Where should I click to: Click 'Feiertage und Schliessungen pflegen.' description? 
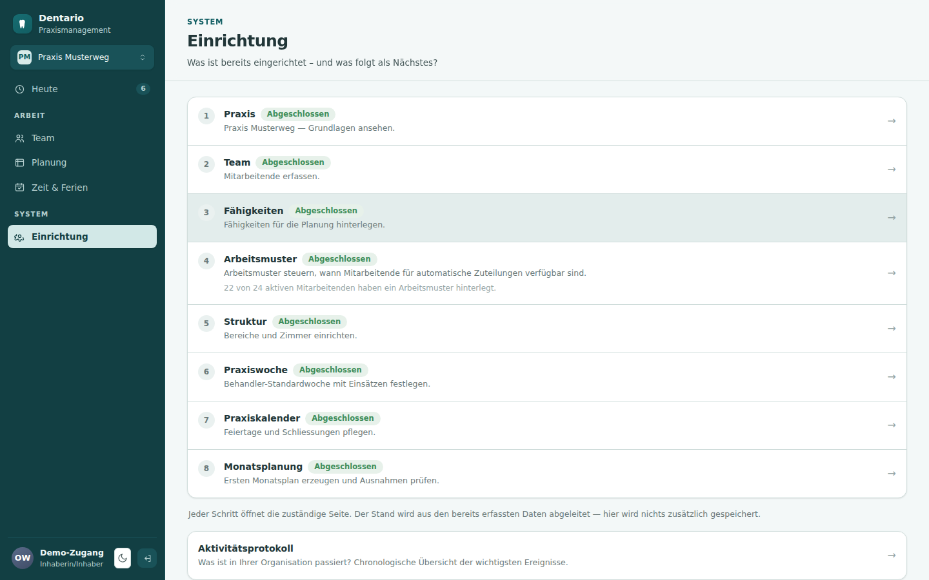click(299, 432)
